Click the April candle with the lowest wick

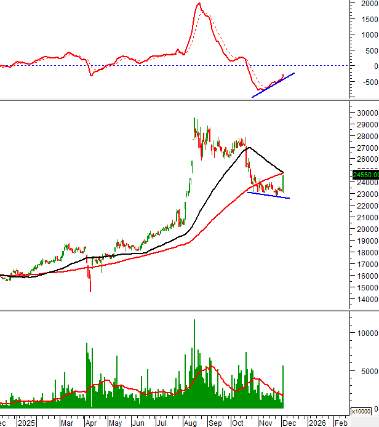(x=90, y=286)
